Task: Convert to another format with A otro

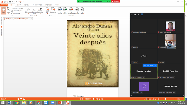Action: click(82, 11)
